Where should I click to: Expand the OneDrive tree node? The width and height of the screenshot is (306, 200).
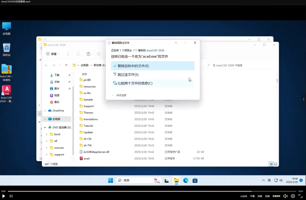tap(45, 111)
